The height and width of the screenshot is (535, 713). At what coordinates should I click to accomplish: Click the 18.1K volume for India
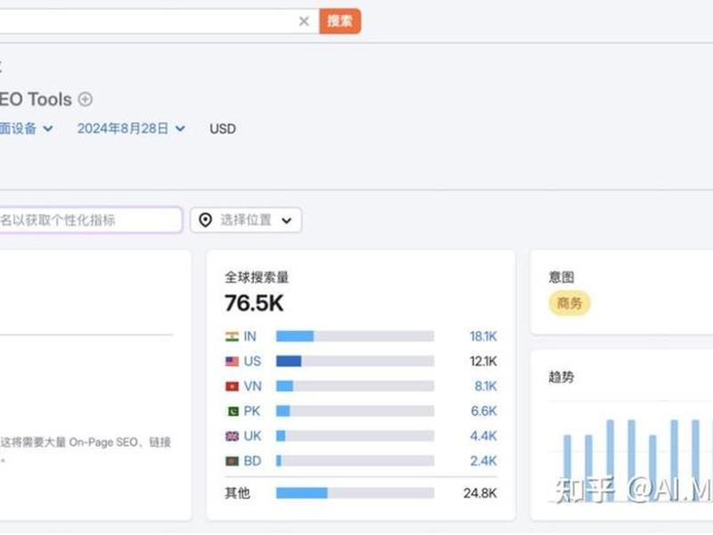click(483, 336)
